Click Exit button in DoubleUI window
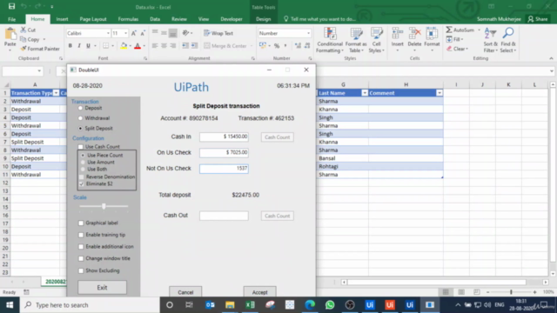Screen dimensions: 557x313 [102, 288]
